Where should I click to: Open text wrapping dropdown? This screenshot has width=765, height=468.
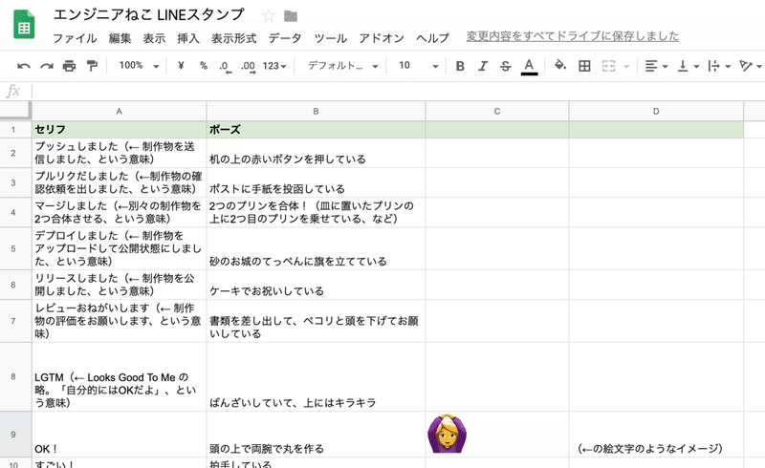point(719,66)
